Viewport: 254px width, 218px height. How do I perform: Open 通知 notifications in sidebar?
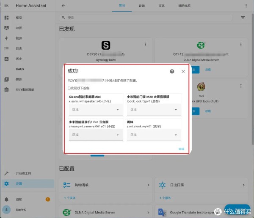coord(19,199)
